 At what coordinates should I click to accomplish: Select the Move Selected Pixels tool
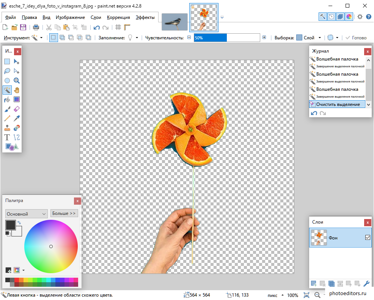point(16,62)
